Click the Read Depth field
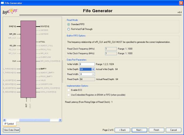Image resolution: width=184 pixels, height=135 pixels. [87, 79]
